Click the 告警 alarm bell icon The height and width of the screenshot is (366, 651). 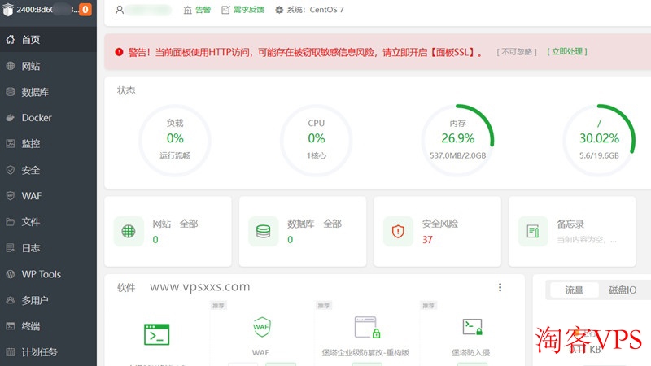(x=188, y=10)
